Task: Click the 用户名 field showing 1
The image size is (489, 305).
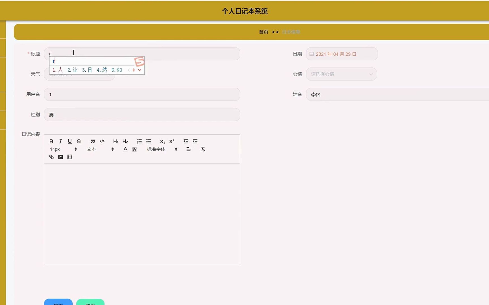Action: 142,94
